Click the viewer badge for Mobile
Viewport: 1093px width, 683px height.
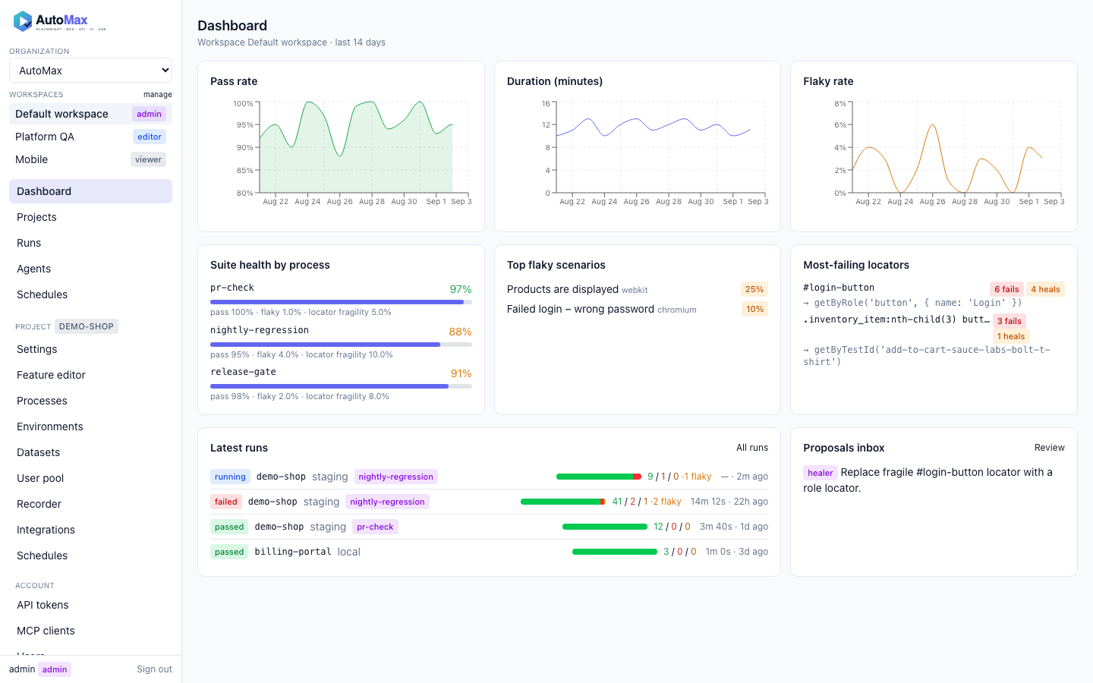point(148,159)
